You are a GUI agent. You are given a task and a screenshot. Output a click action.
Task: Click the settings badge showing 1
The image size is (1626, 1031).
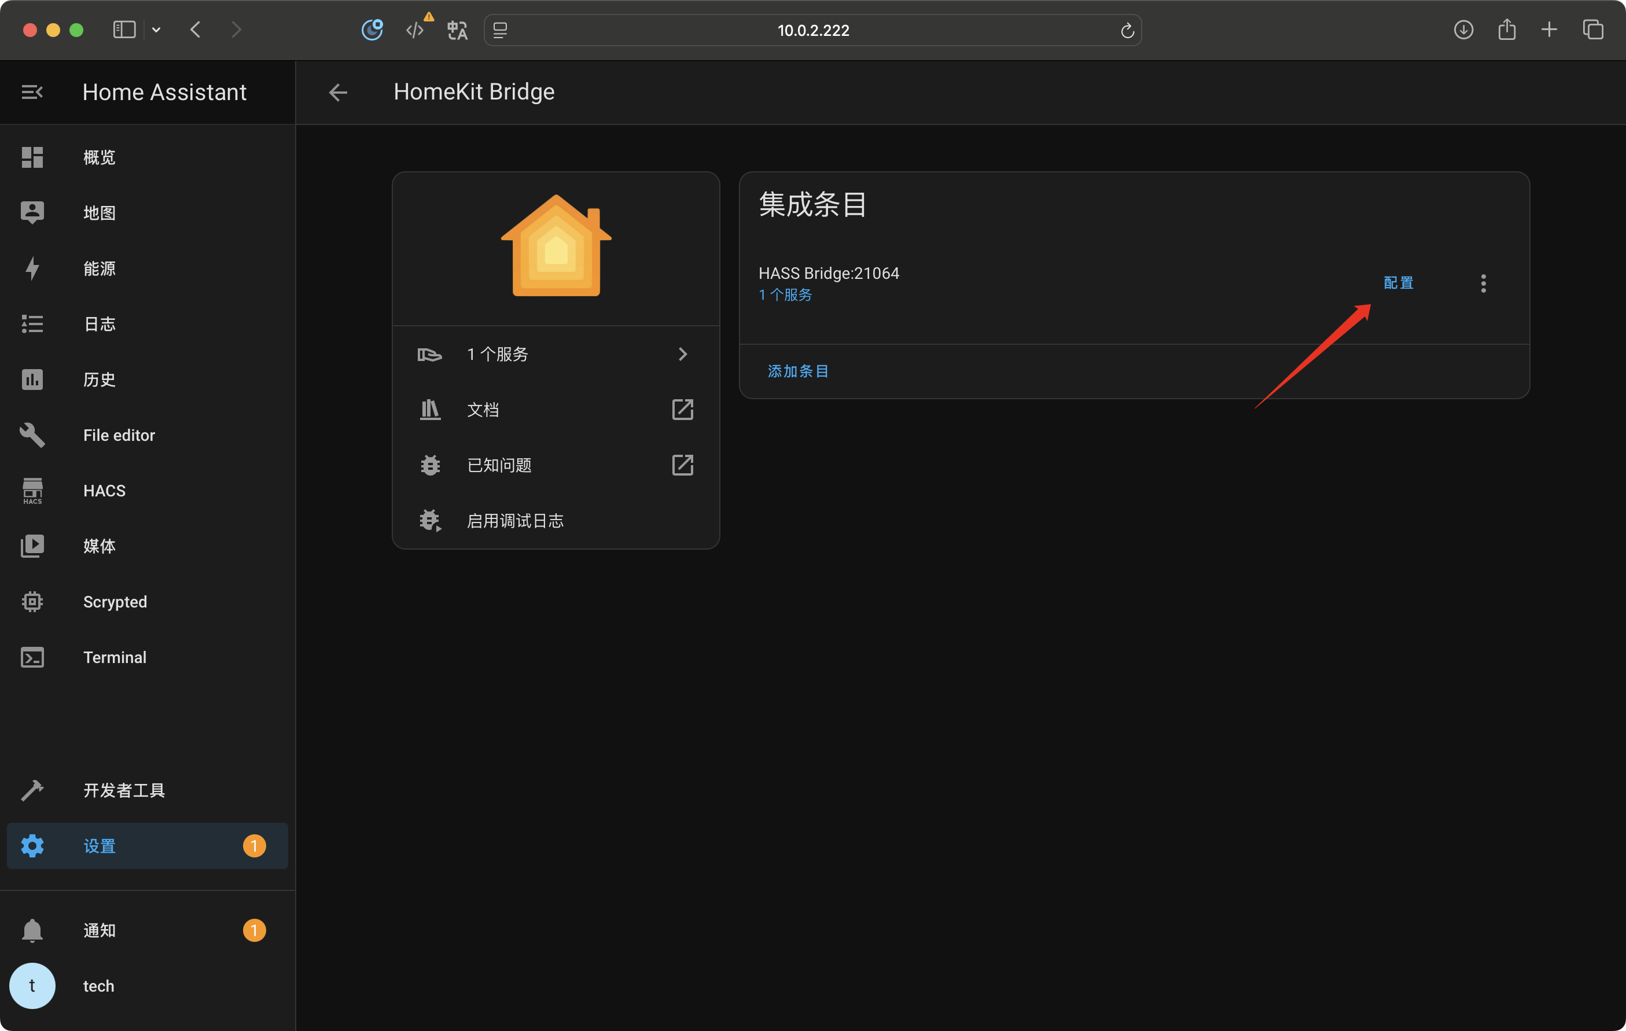pos(254,845)
